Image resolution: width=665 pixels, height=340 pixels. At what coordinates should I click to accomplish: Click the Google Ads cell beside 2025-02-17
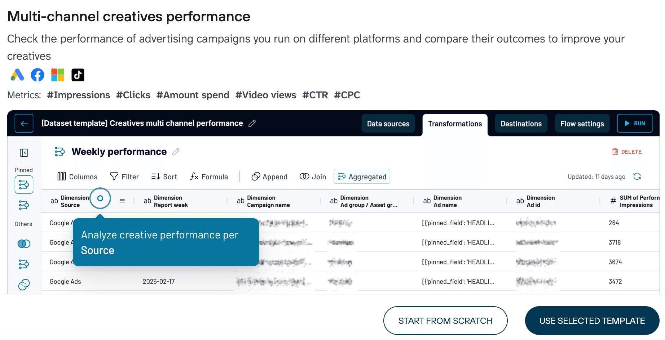(x=65, y=282)
